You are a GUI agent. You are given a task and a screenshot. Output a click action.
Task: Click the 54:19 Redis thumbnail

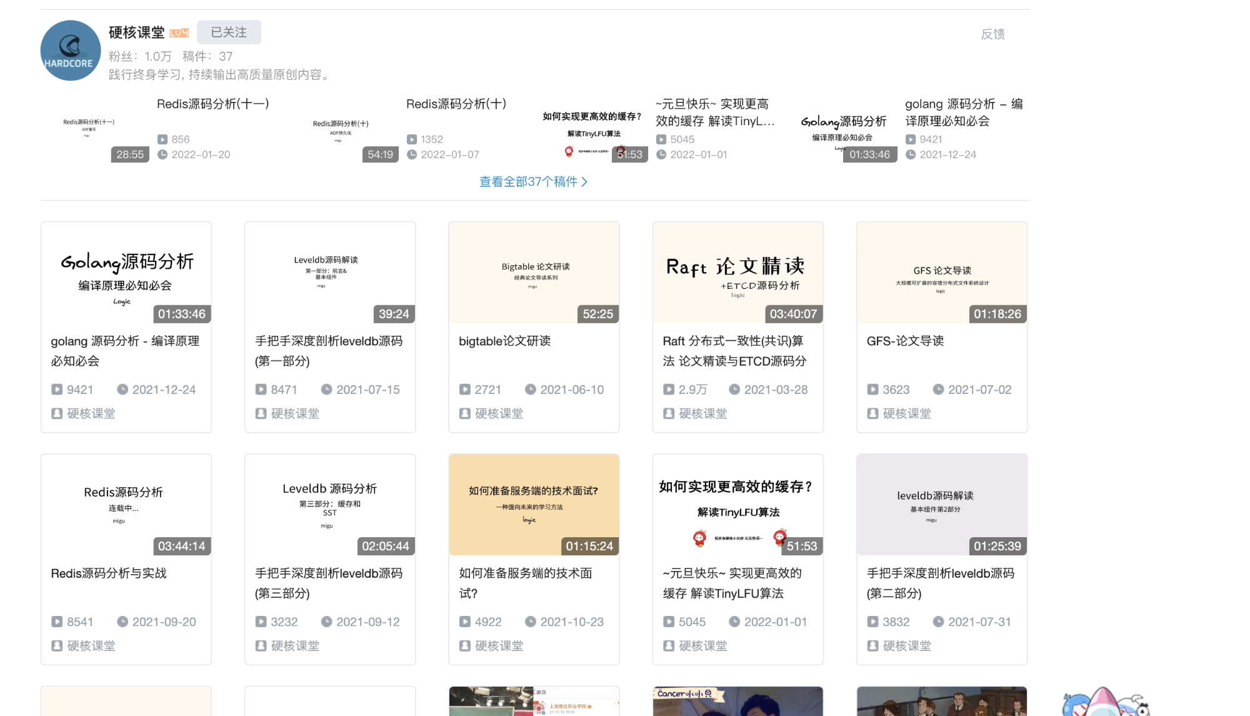tap(344, 129)
